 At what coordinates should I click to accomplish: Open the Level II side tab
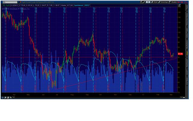click(x=187, y=72)
